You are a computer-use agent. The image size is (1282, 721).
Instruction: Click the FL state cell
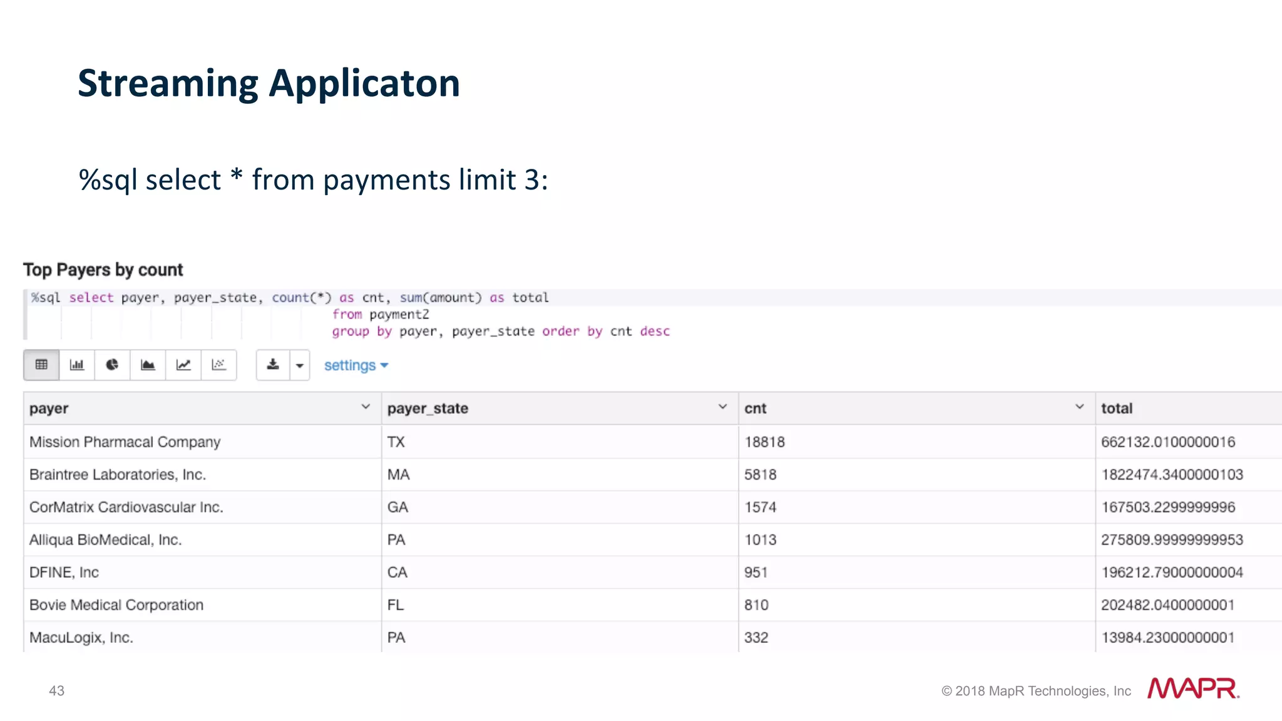560,605
